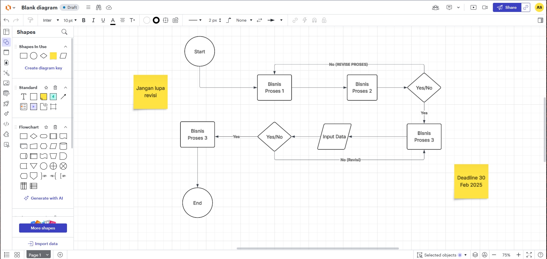Image resolution: width=547 pixels, height=259 pixels.
Task: Open page list view icon
Action: (x=7, y=255)
